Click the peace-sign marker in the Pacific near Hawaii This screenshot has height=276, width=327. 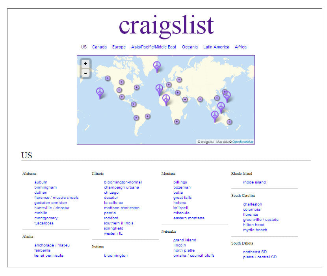(x=100, y=93)
